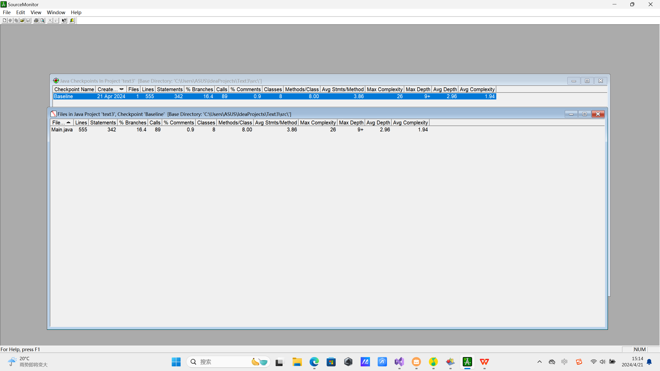Click the New Project toolbar icon

coord(4,21)
